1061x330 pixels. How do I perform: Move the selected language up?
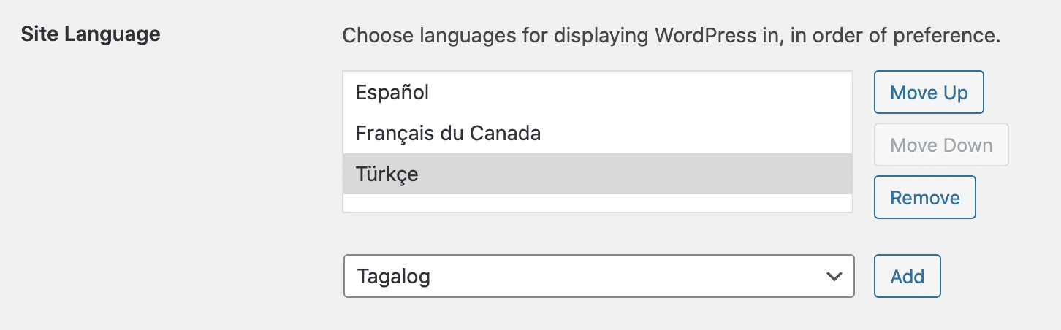click(929, 92)
